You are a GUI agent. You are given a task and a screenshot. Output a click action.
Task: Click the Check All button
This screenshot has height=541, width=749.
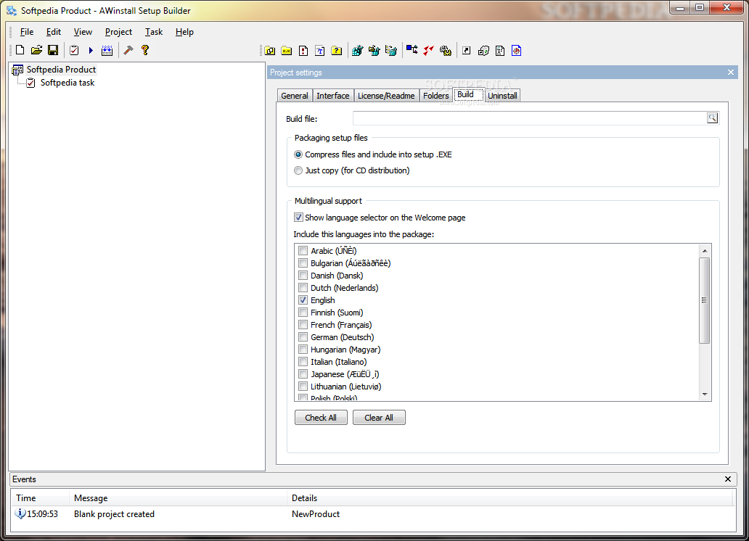pos(321,418)
